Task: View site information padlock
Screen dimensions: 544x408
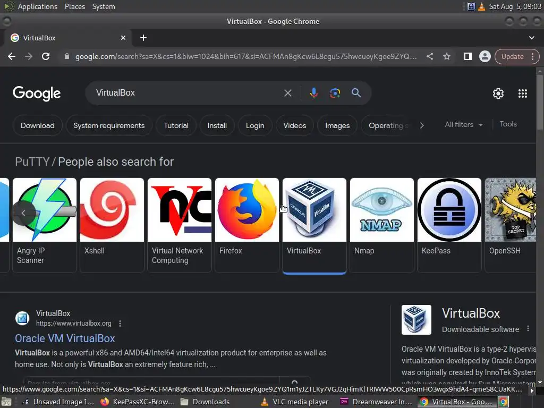Action: [67, 56]
